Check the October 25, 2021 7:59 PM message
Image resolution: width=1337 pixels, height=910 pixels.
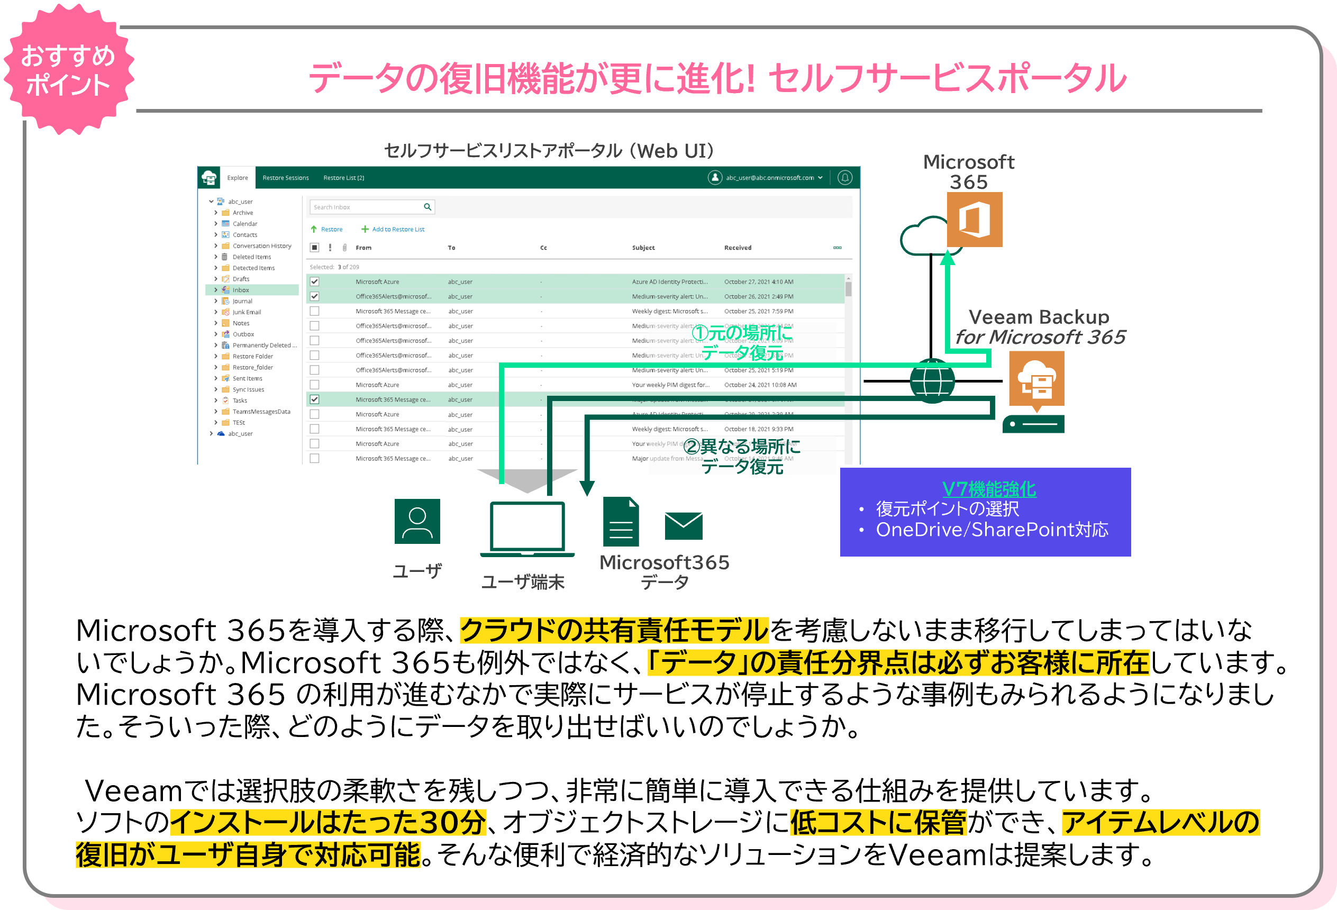click(x=315, y=311)
